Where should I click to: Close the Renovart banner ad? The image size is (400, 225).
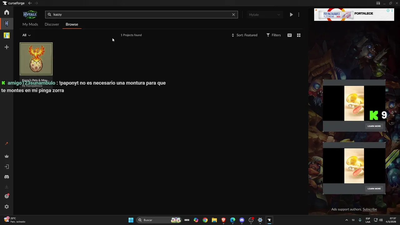[x=316, y=10]
